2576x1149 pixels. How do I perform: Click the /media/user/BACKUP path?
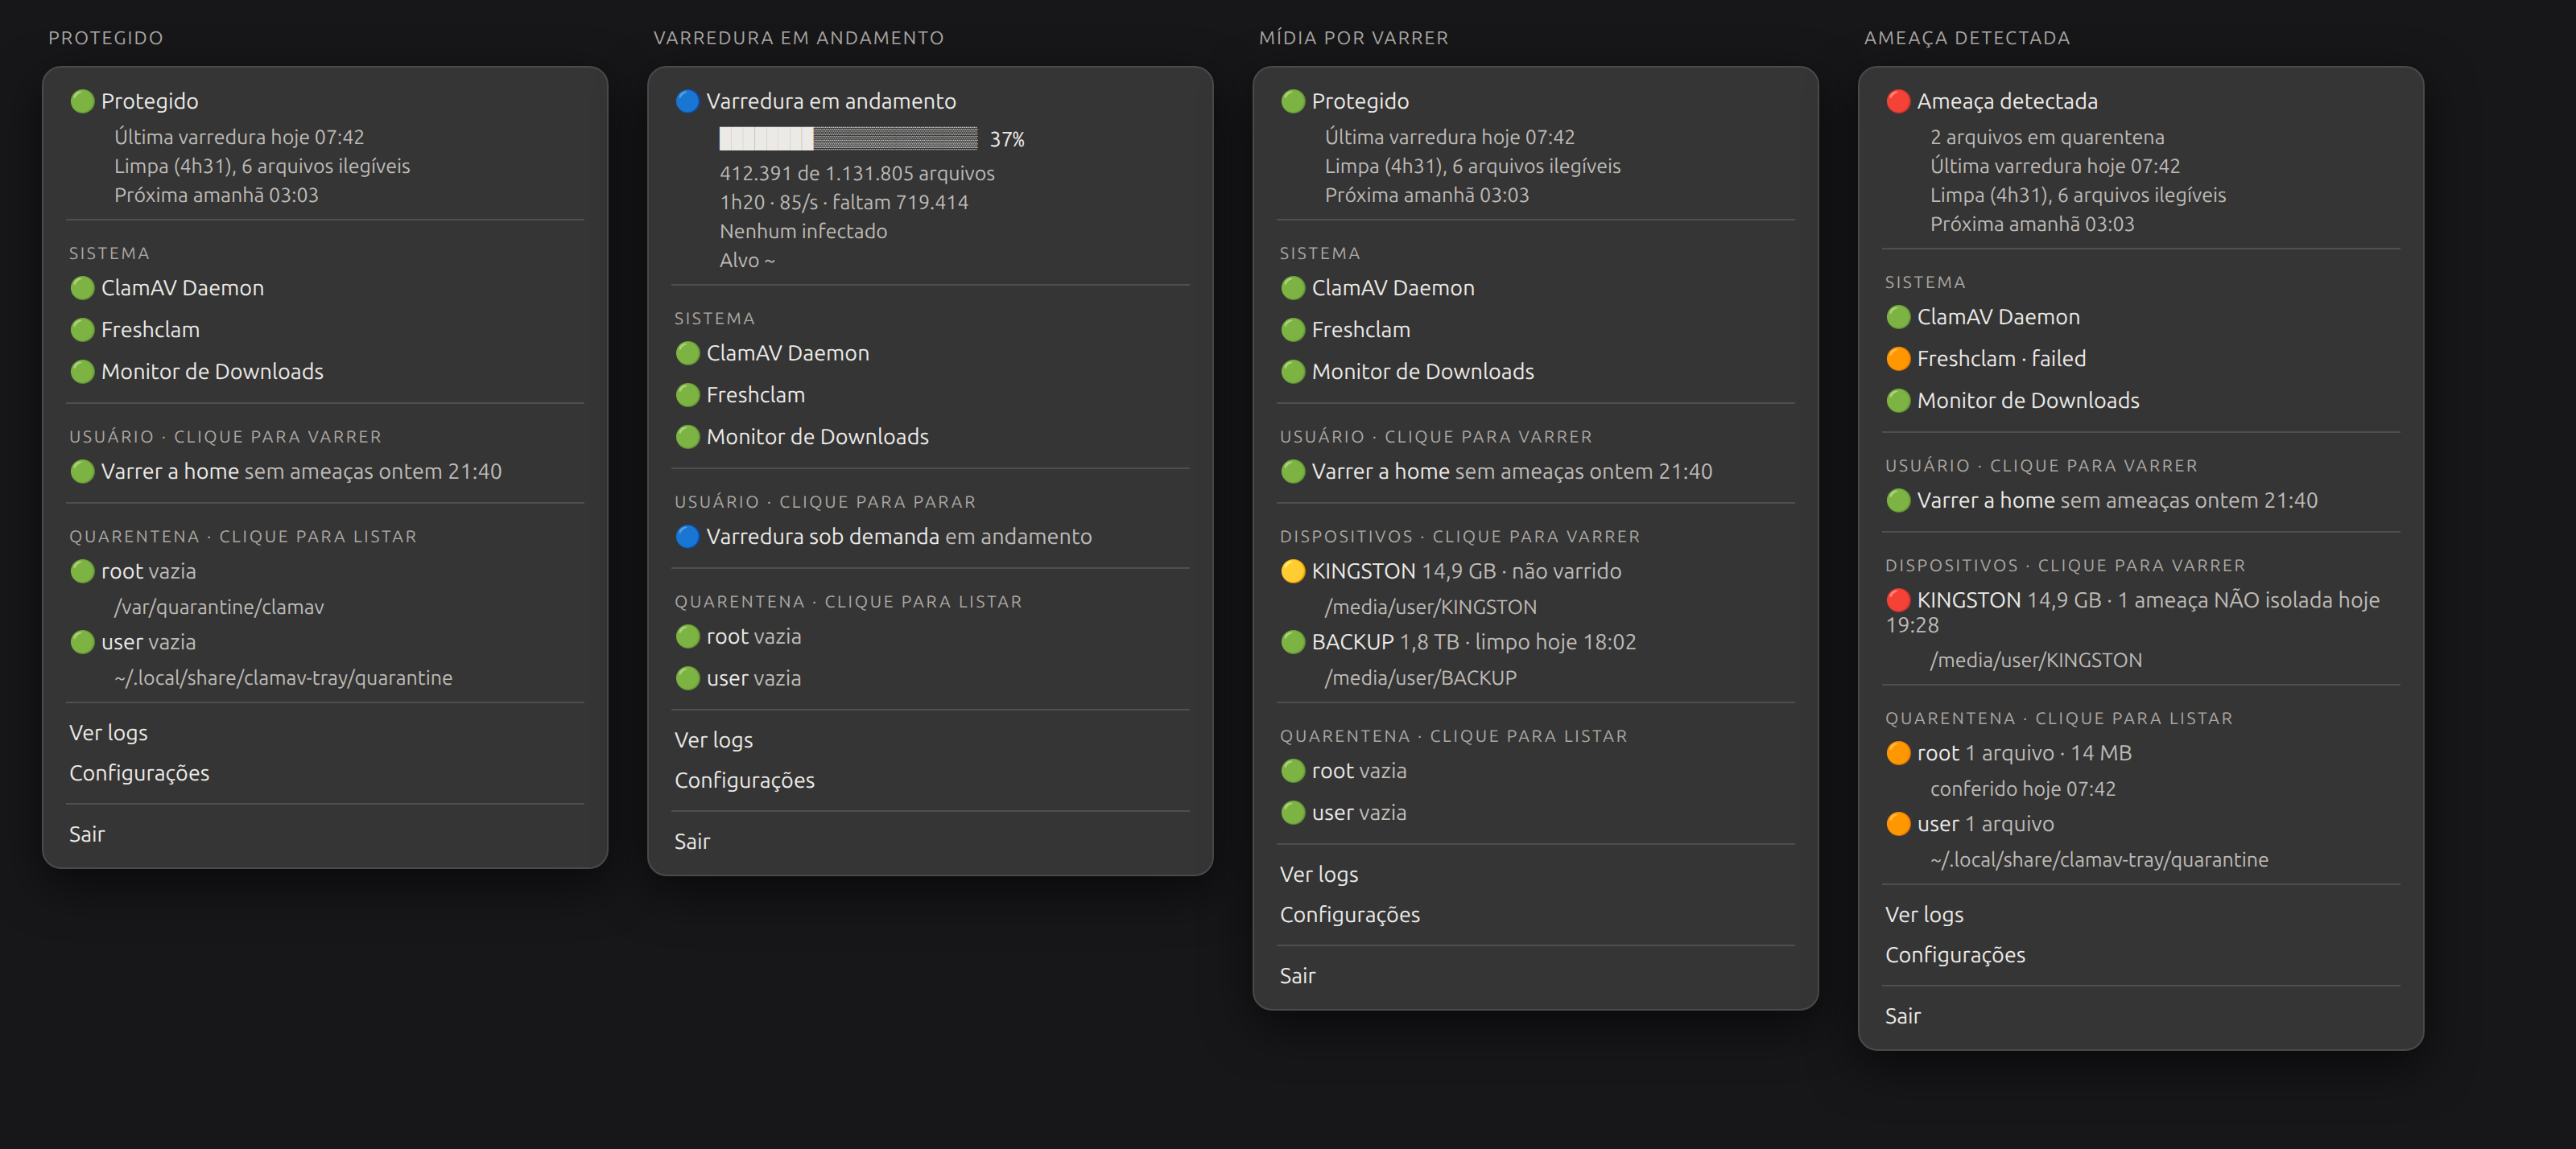pyautogui.click(x=1420, y=678)
